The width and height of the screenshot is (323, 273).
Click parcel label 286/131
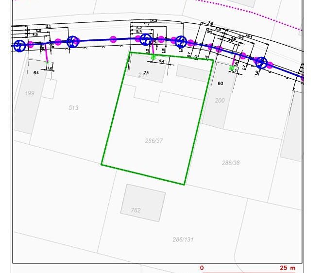pos(183,239)
